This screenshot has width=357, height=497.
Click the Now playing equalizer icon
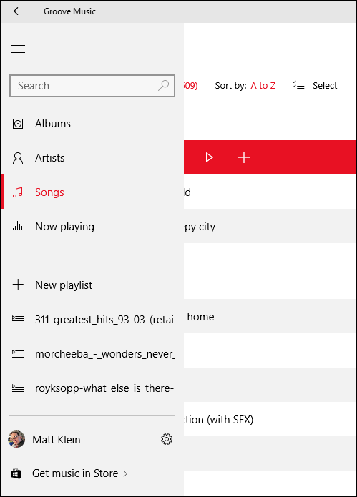(x=18, y=226)
